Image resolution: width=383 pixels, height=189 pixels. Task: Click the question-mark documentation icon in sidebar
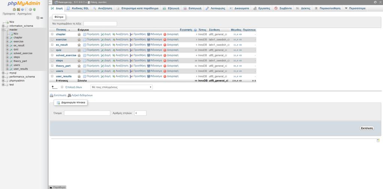point(22,9)
